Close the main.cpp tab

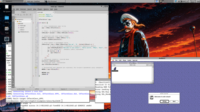pyautogui.click(x=53, y=12)
